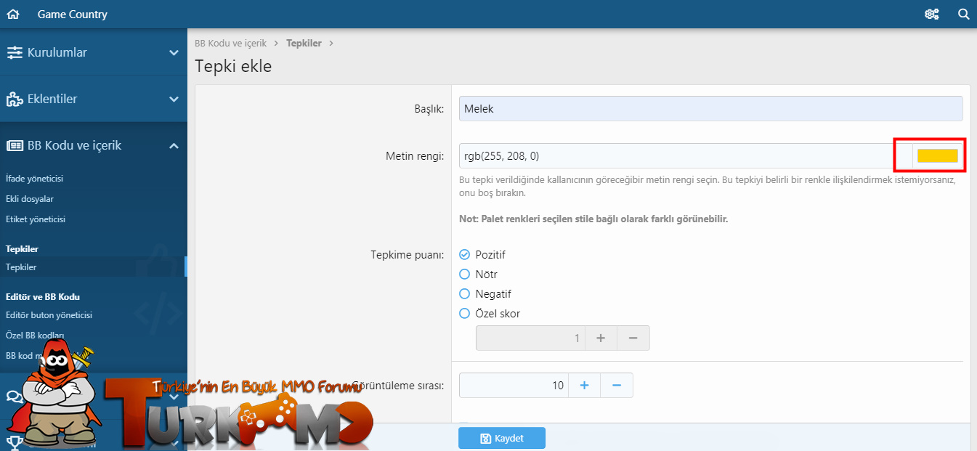The height and width of the screenshot is (451, 977).
Task: Click the Tepkiler sidebar group heading
Action: pos(22,249)
